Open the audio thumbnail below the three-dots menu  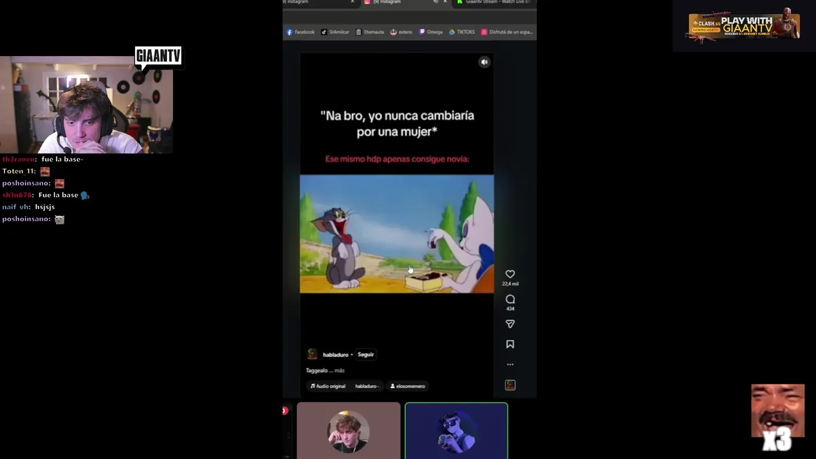click(x=510, y=385)
